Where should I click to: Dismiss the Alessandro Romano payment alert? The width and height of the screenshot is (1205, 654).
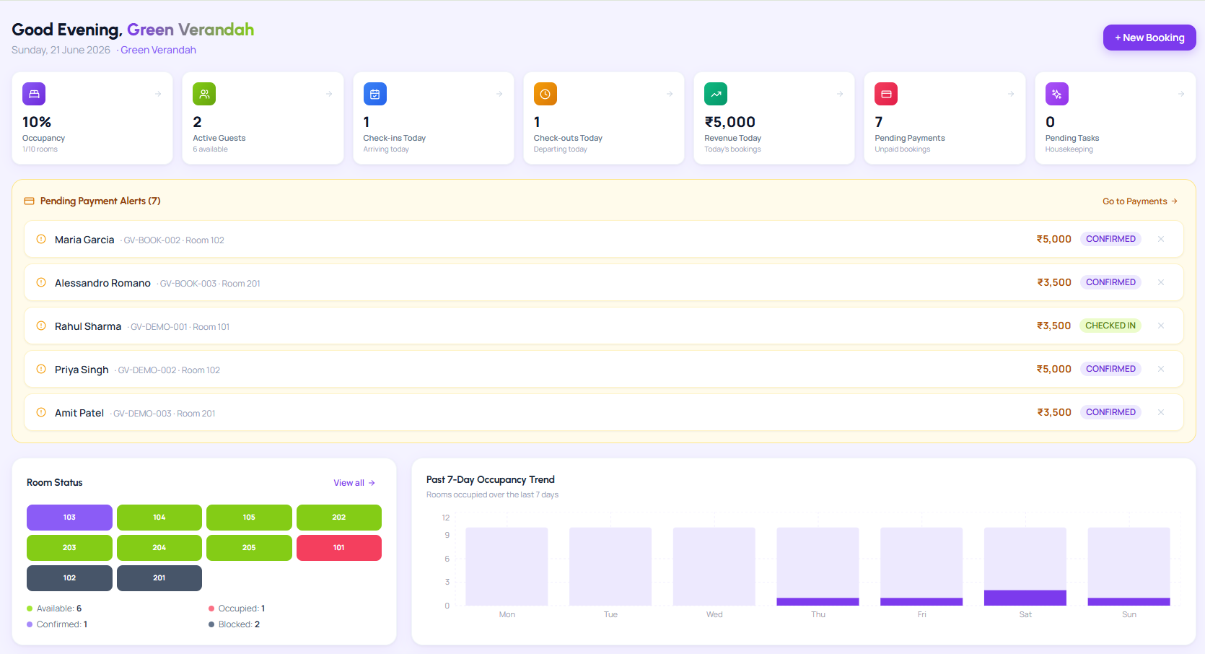click(1161, 282)
